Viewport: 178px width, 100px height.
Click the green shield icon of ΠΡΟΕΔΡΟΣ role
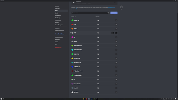coord(72,20)
